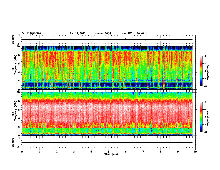Click the "-5" tick on ch.3(V) axis
Screen dimensions: 220x170
coord(18,147)
